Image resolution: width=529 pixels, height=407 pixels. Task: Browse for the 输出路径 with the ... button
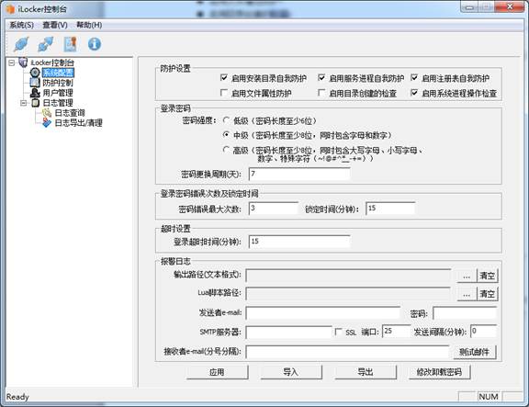tap(467, 276)
